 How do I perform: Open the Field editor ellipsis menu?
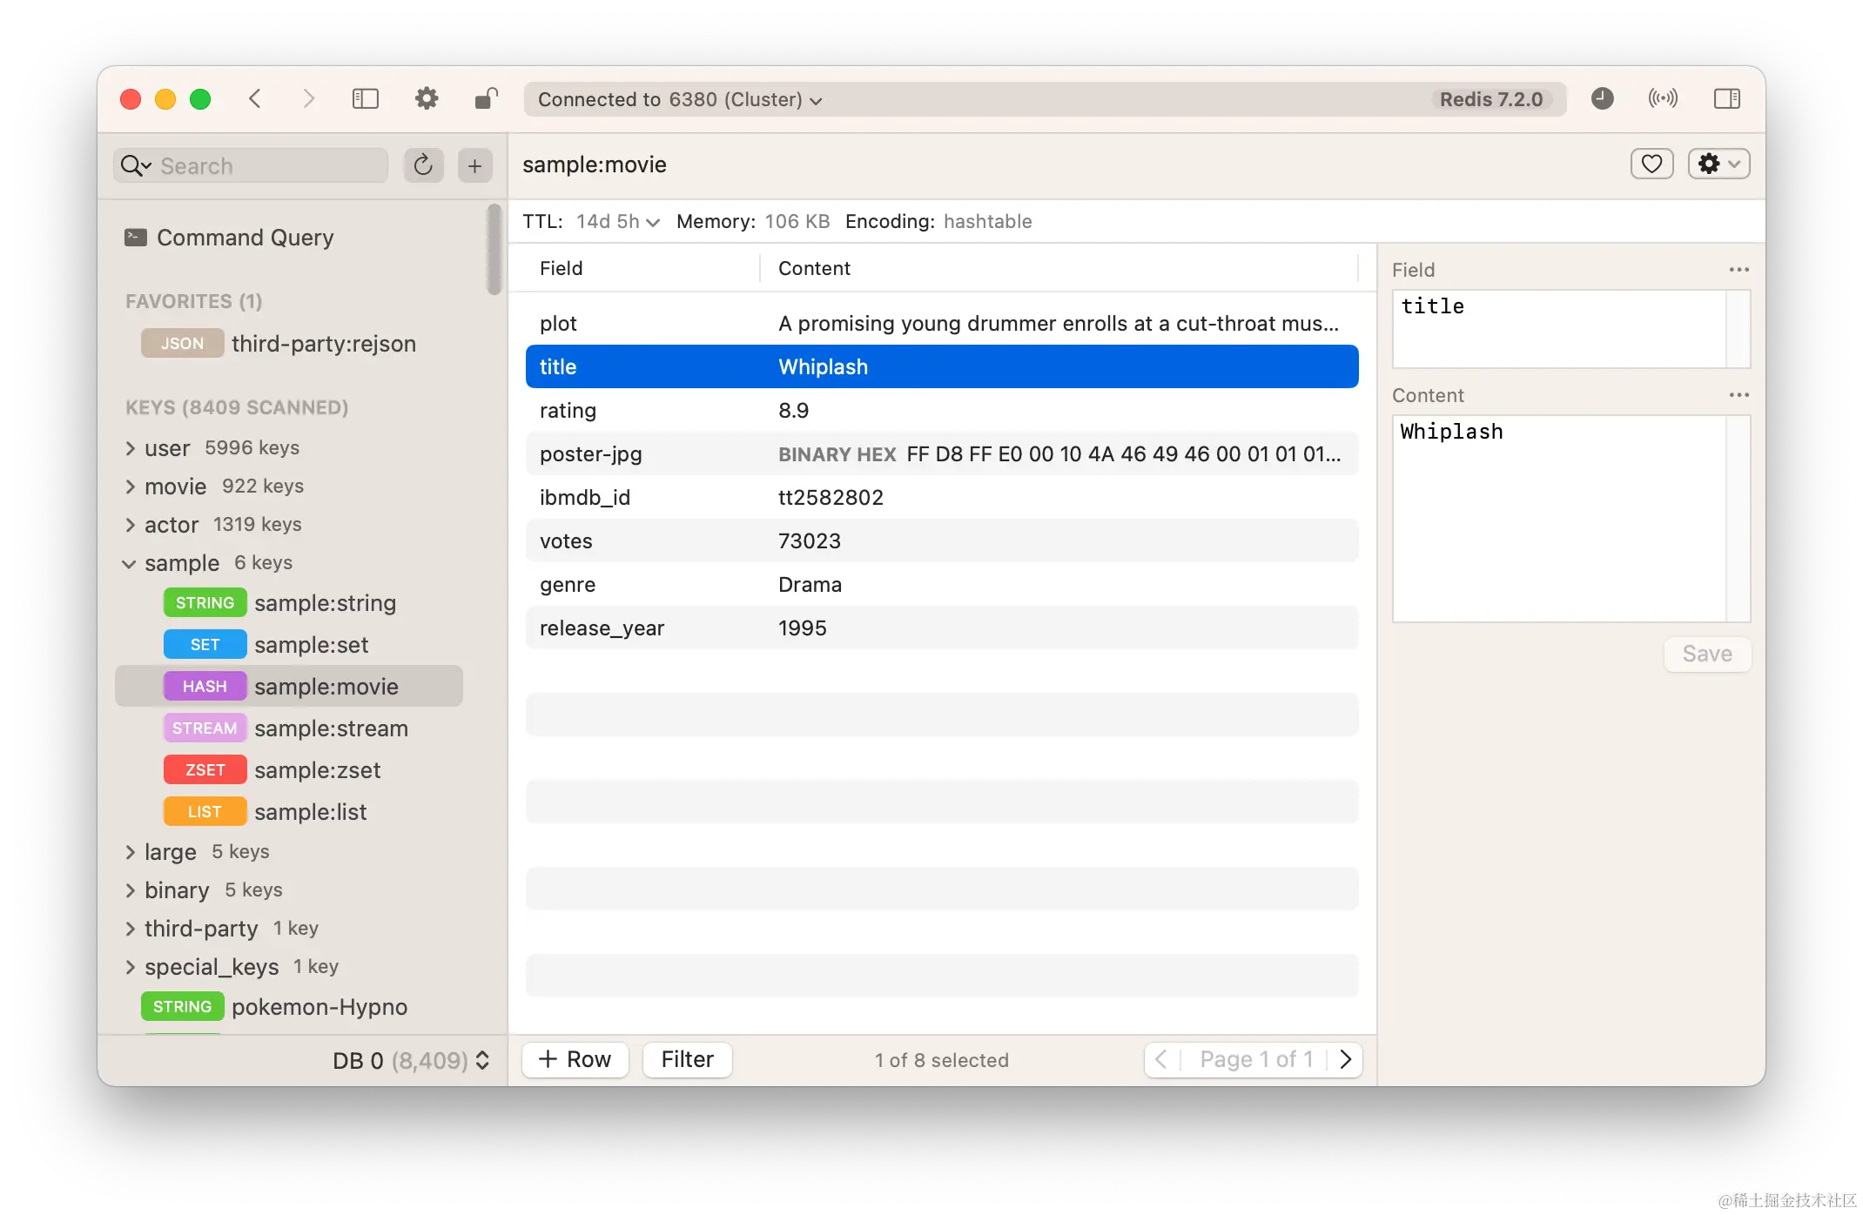click(1739, 270)
